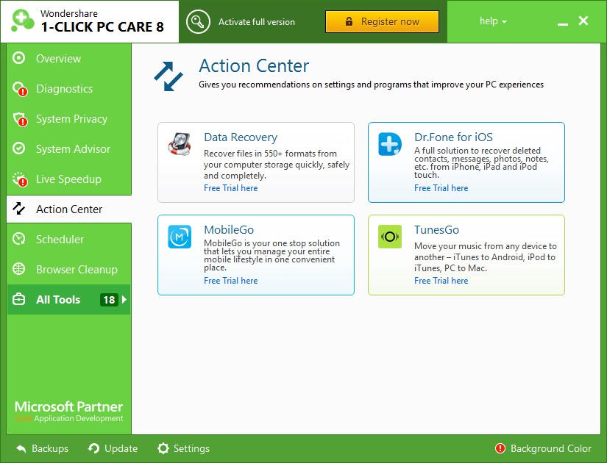Open Free Trial link for MobileGo
Image resolution: width=607 pixels, height=463 pixels.
click(231, 281)
